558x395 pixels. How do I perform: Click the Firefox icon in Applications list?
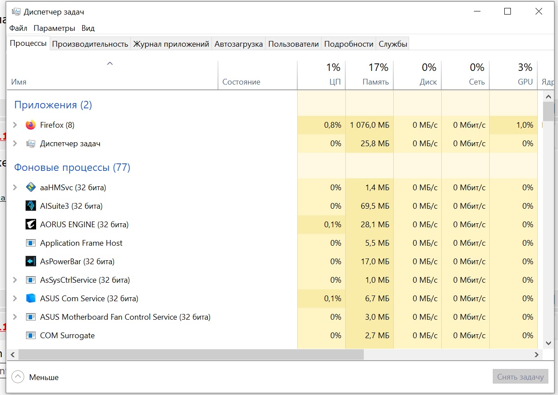pos(30,125)
